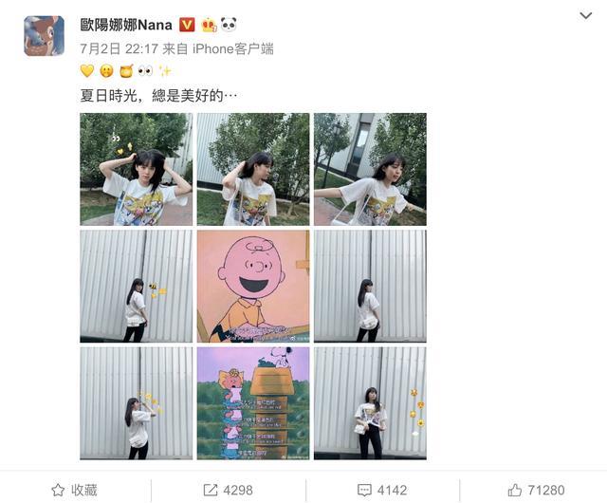Open the middle-right photo against the wall

370,287
